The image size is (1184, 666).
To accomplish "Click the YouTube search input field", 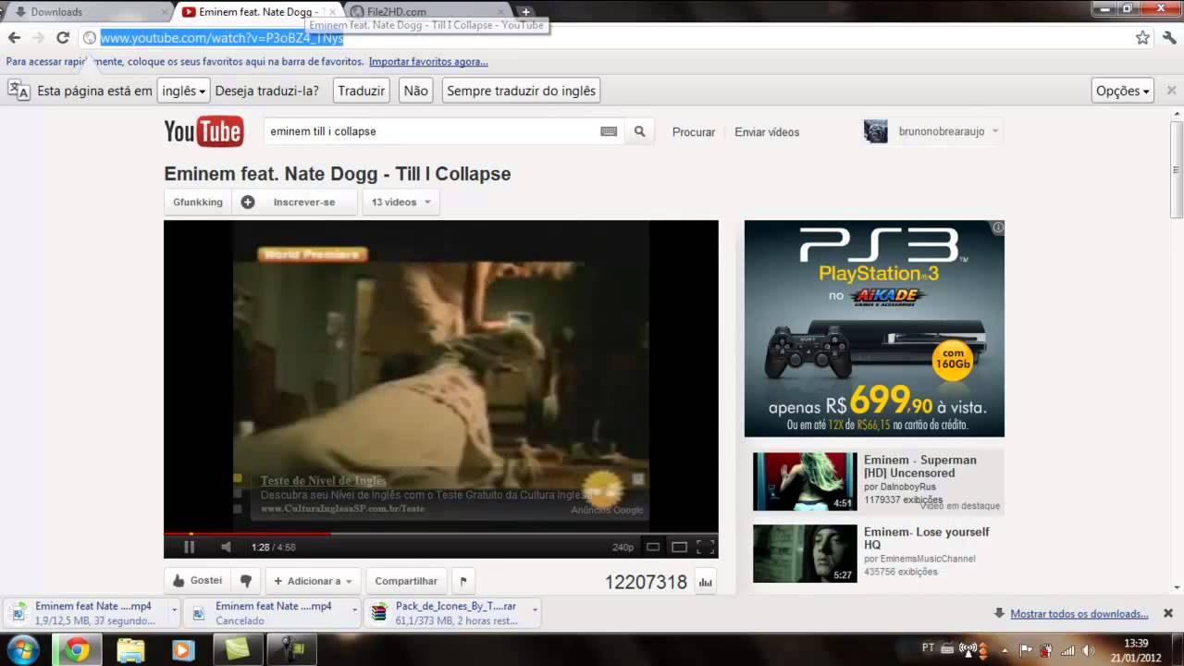I will click(430, 131).
